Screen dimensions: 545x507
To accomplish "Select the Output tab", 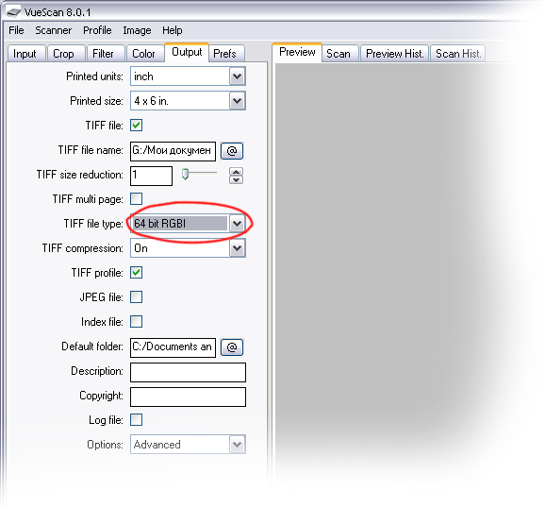I will pos(187,52).
